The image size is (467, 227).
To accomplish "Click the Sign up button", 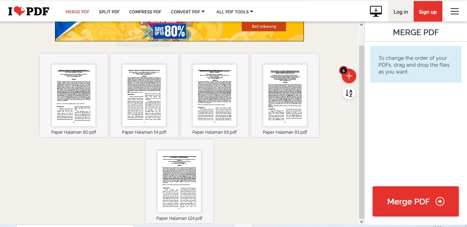I will [428, 12].
